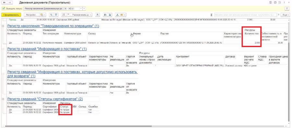Select the 'Статус' column header

click(x=64, y=107)
